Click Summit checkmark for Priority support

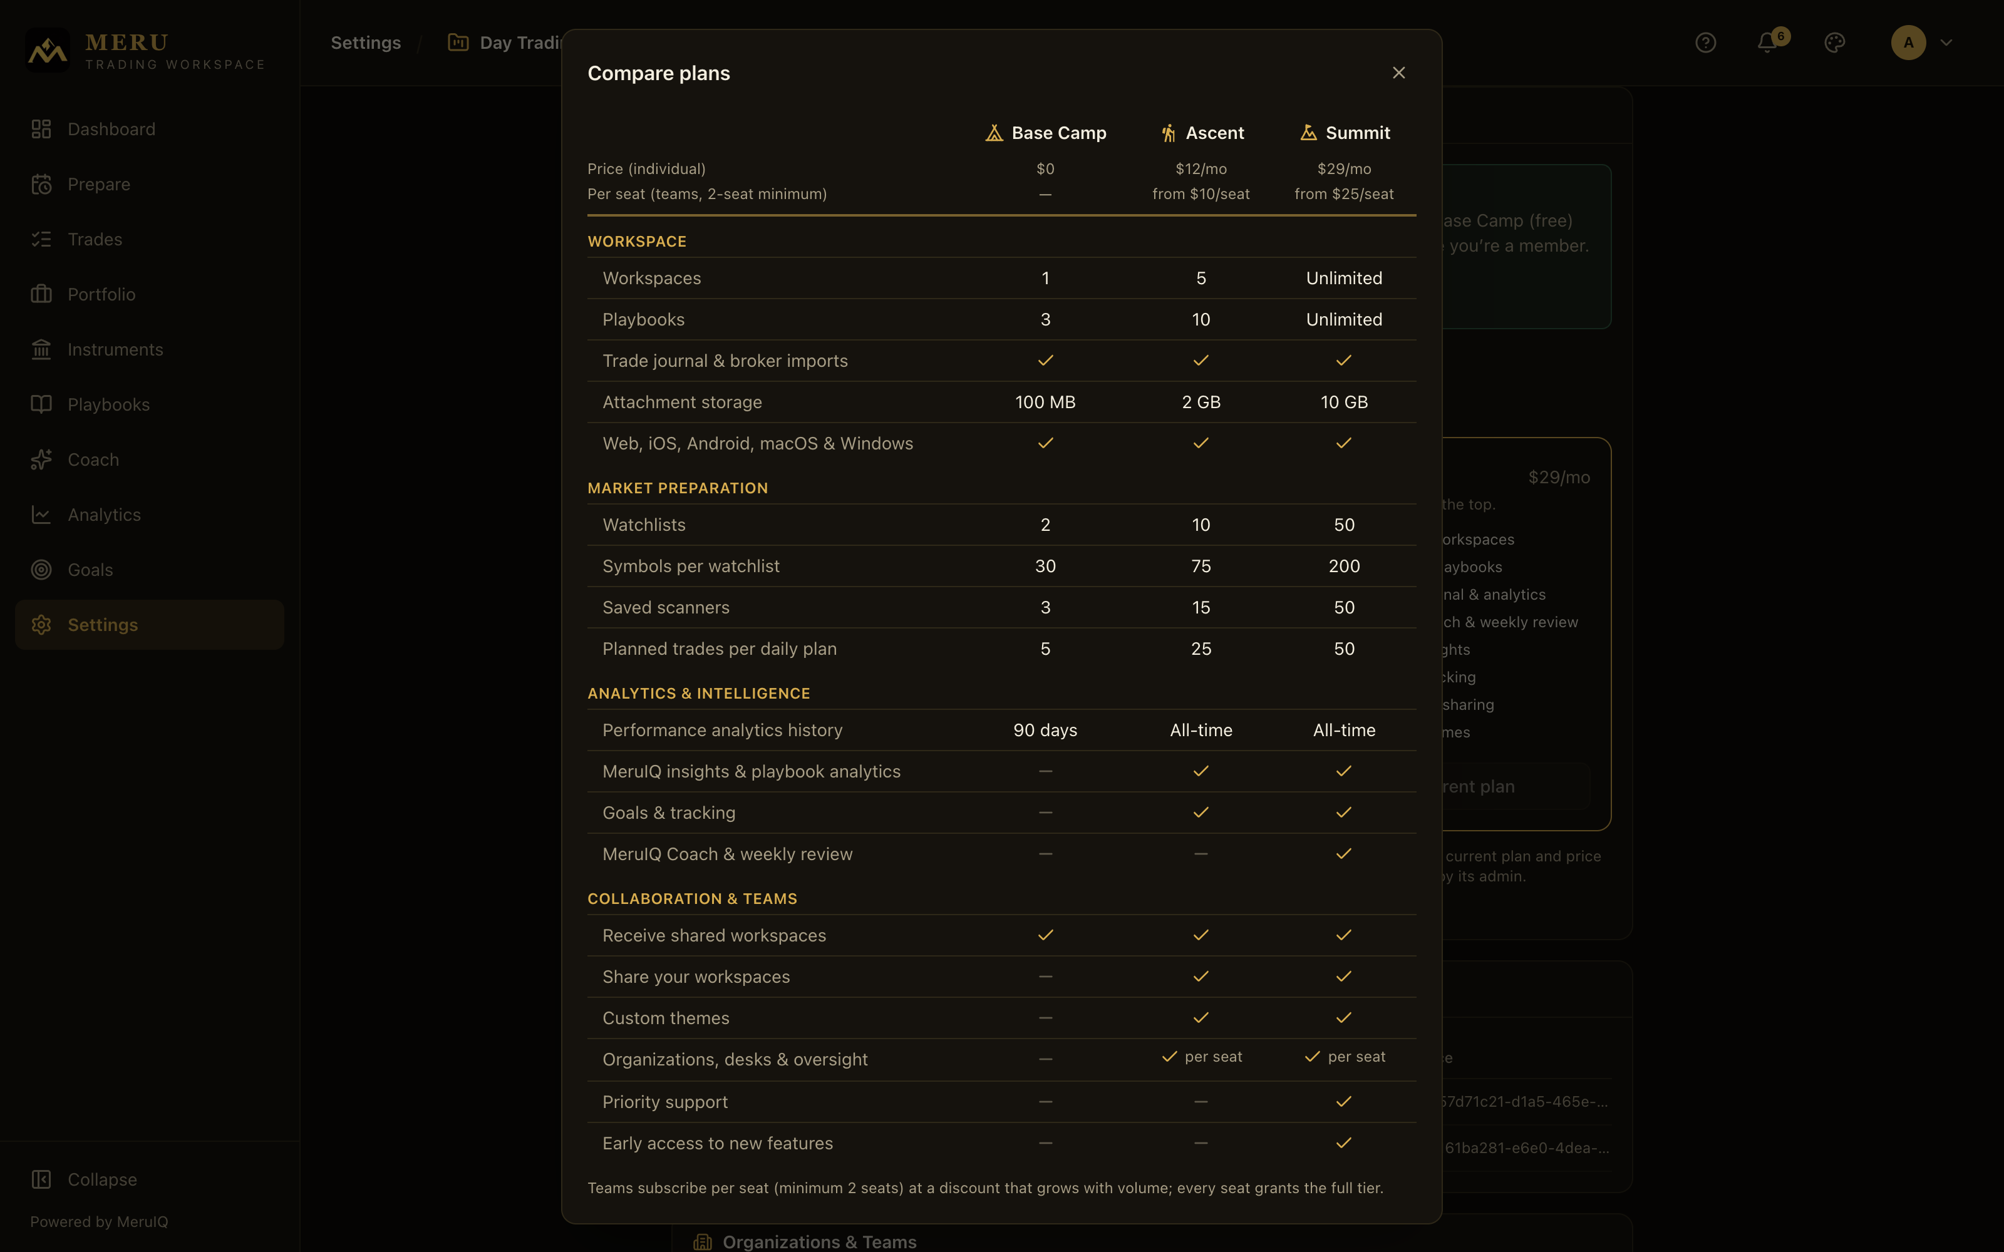pos(1344,1101)
